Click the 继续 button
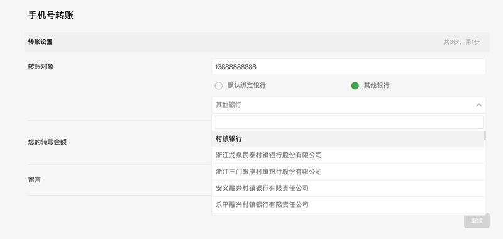Screen dimensions: 503x239 coord(477,221)
